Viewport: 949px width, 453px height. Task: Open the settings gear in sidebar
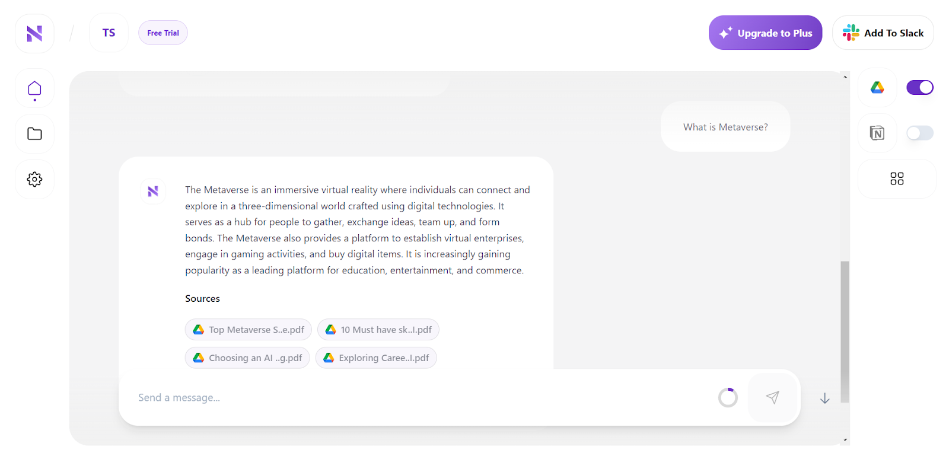pos(34,179)
